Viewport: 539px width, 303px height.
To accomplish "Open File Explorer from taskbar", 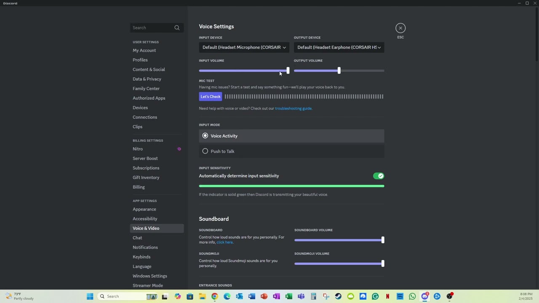I will (202, 296).
